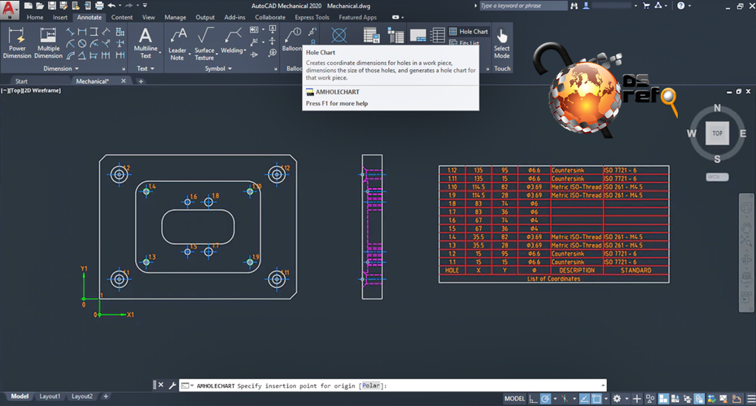Image resolution: width=756 pixels, height=406 pixels.
Task: Click the Multiline Text tool
Action: [145, 43]
